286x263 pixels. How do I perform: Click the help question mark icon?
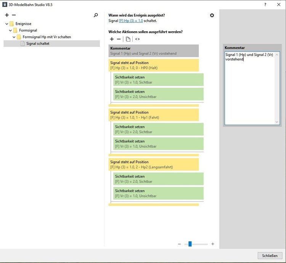(265, 5)
